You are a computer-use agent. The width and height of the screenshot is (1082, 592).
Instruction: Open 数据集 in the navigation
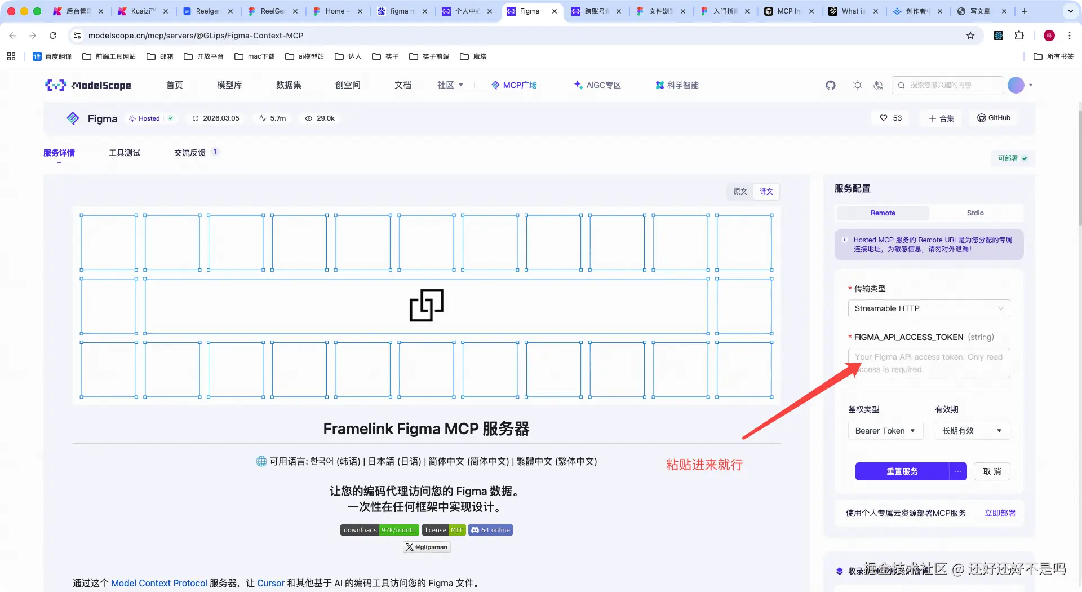tap(289, 85)
